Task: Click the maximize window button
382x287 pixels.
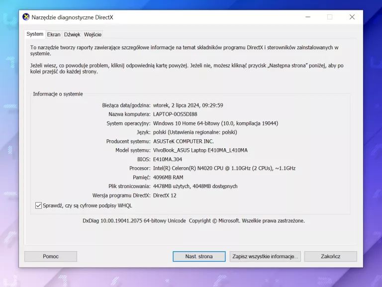Action: (x=329, y=17)
